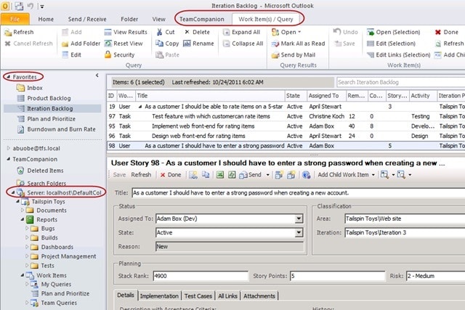
Task: Click Iteration field Tailspin Toys\Iteration 3
Action: (405, 232)
